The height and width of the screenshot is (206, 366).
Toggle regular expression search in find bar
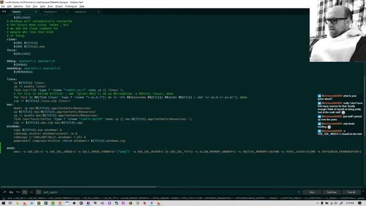click(x=5, y=192)
